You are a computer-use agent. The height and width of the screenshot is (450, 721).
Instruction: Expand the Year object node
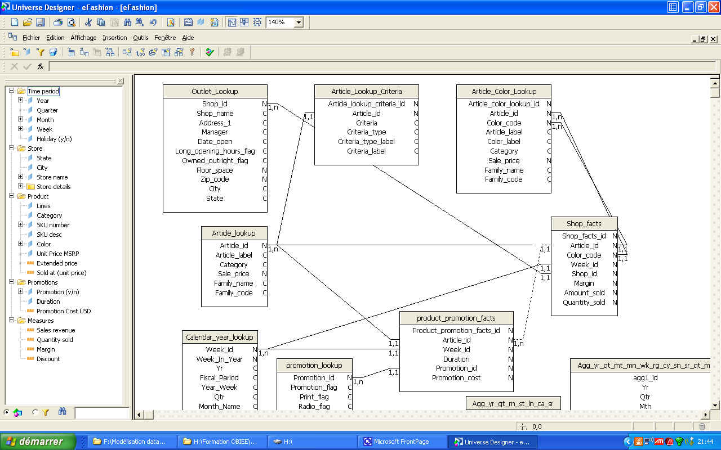[x=21, y=100]
